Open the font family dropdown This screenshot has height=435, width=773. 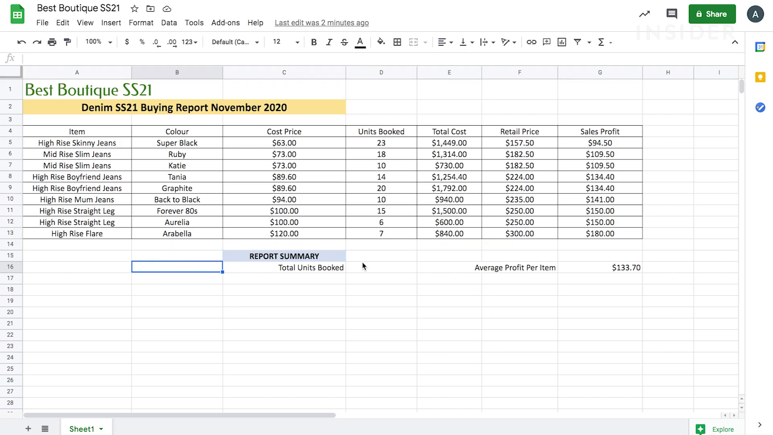tap(235, 42)
